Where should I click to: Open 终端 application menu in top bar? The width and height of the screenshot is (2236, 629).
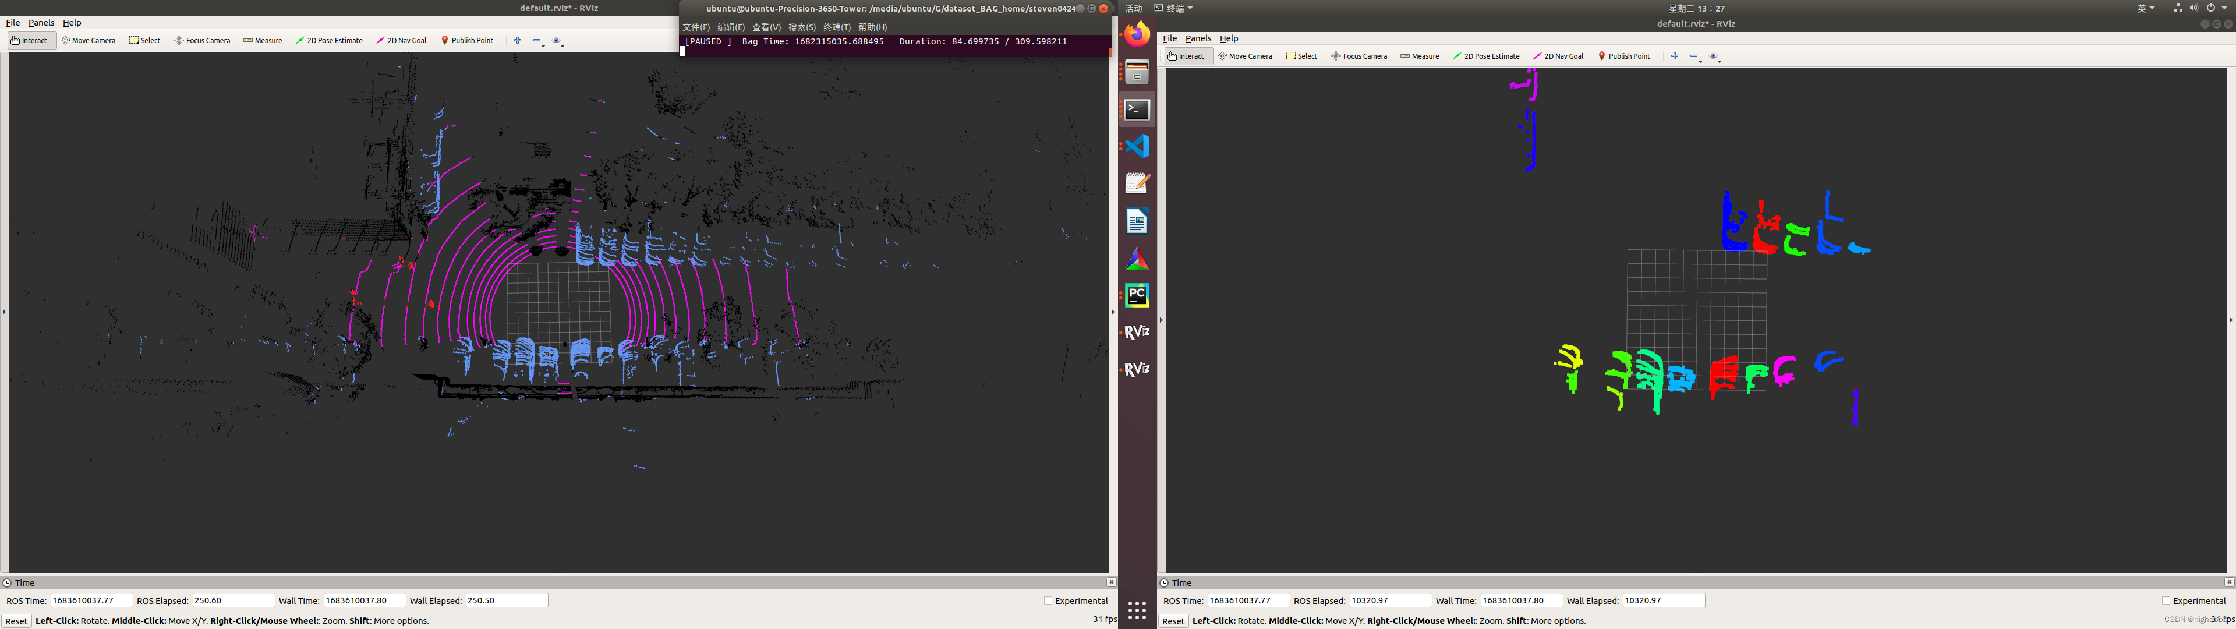pyautogui.click(x=1173, y=8)
